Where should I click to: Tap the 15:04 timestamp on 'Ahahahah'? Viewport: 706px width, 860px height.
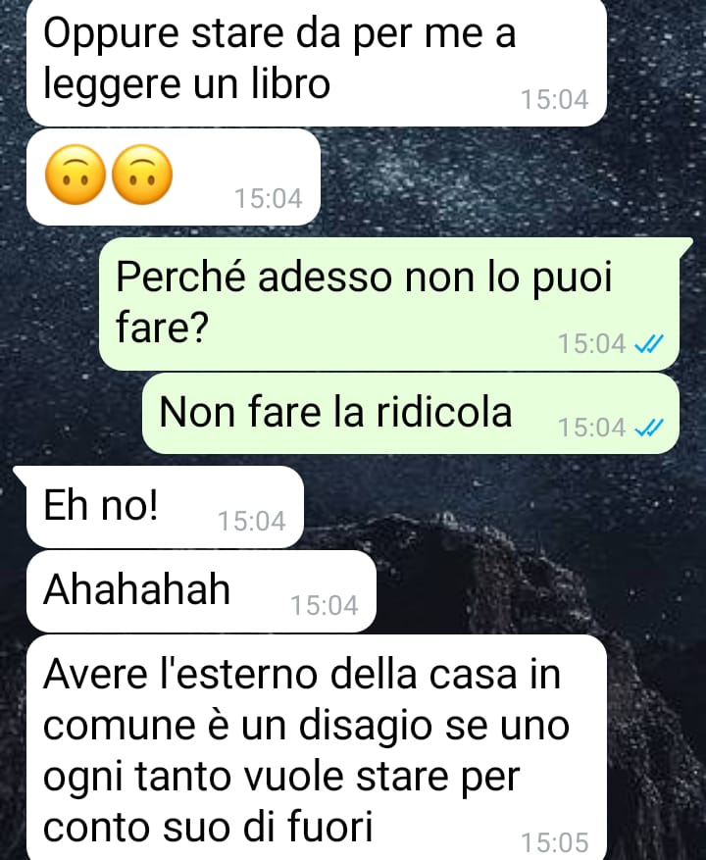pyautogui.click(x=325, y=605)
